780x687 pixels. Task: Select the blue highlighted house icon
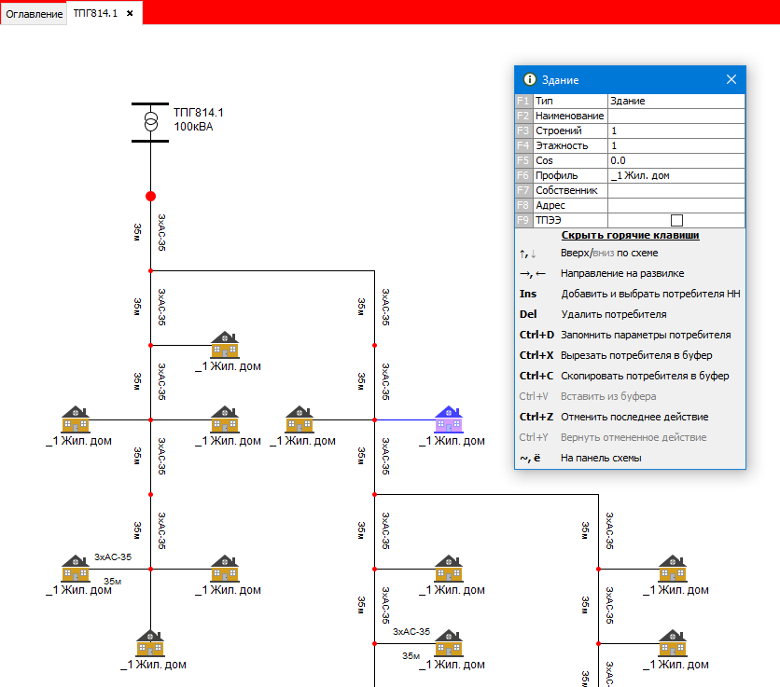pos(449,419)
